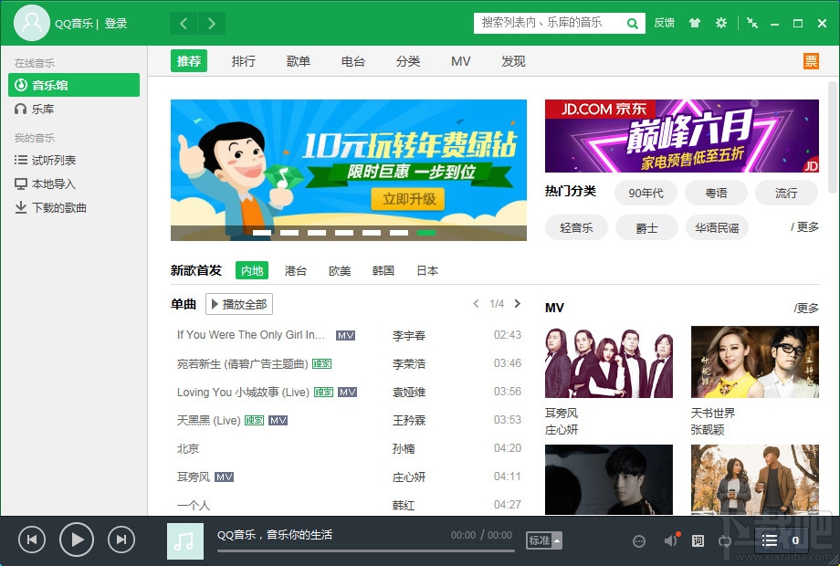Open the more options ellipsis icon in player bar
The height and width of the screenshot is (566, 840).
[x=639, y=541]
